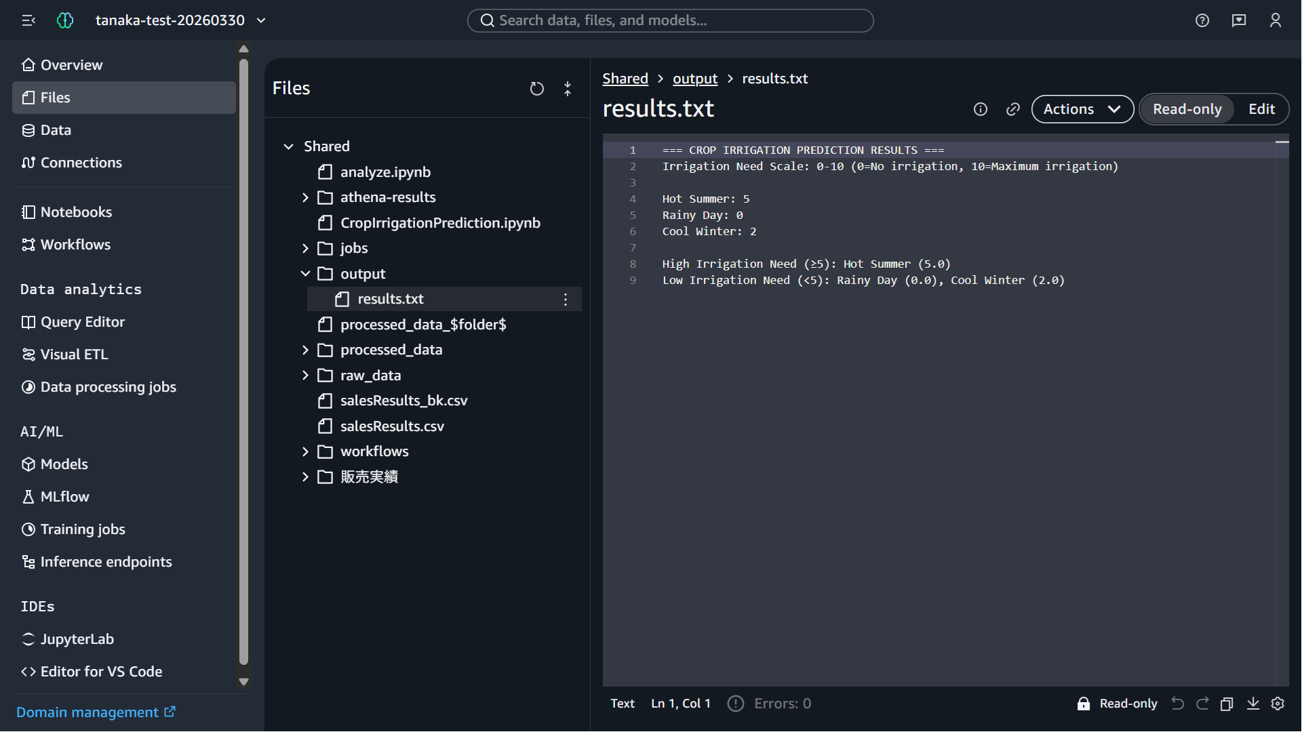Open MLflow in sidebar
This screenshot has width=1302, height=732.
coord(124,497)
